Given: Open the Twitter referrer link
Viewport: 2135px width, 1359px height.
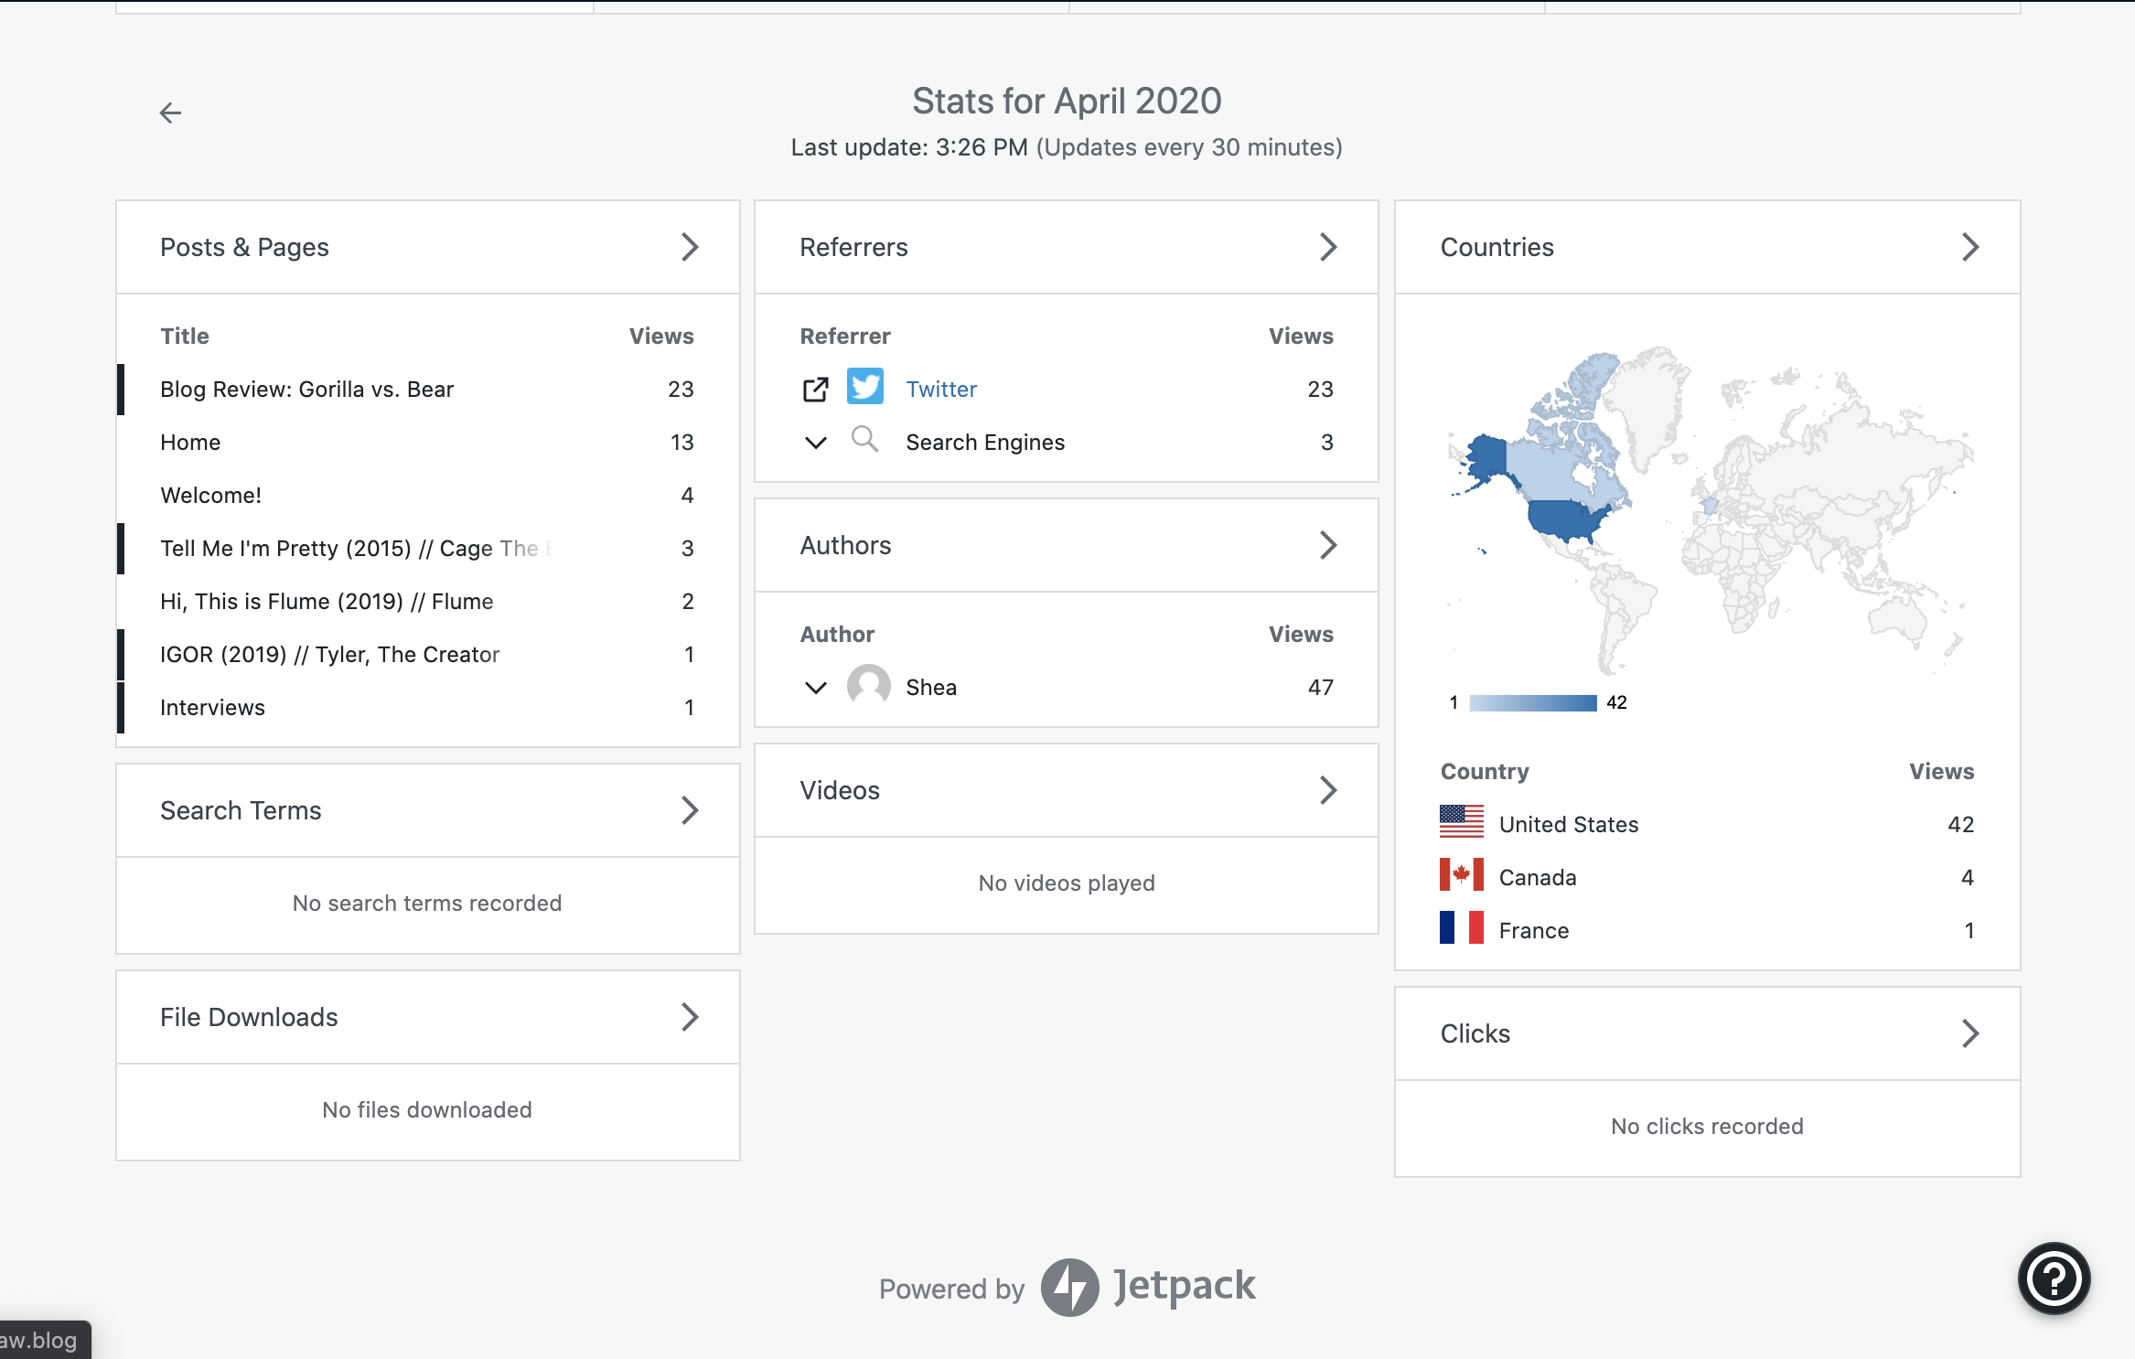Looking at the screenshot, I should [940, 390].
